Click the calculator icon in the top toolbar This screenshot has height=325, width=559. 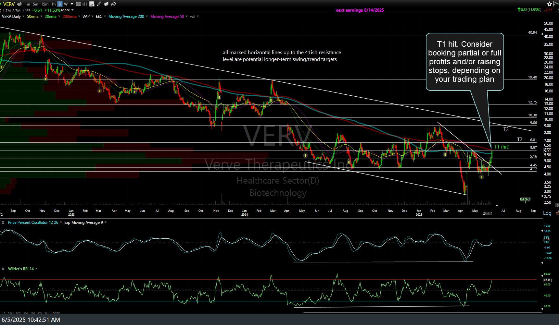pyautogui.click(x=92, y=4)
